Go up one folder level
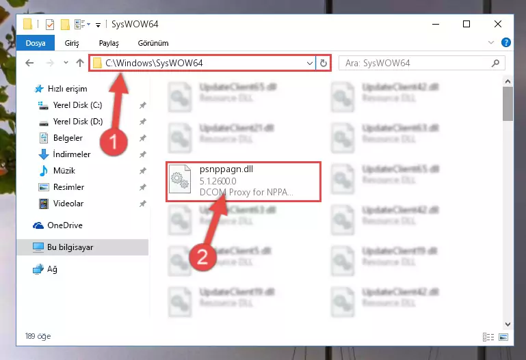526x360 pixels. [x=80, y=63]
